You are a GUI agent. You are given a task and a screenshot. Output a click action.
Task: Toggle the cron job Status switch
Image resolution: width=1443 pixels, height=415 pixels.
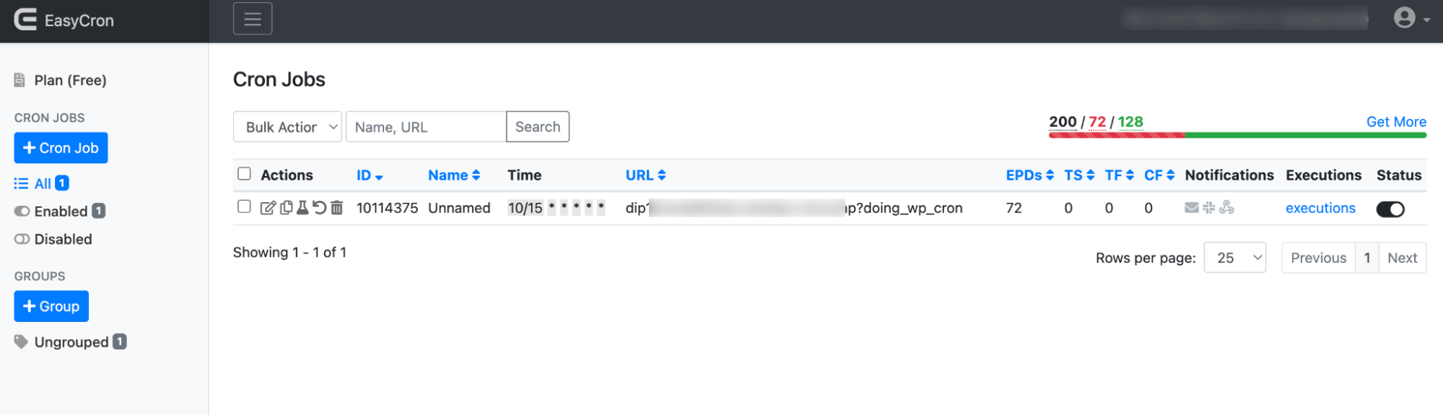pyautogui.click(x=1390, y=209)
